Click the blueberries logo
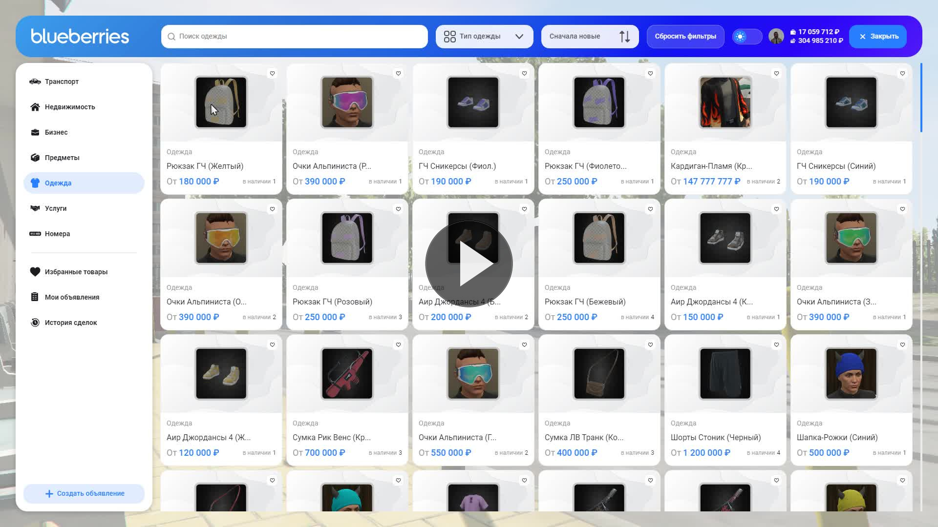 click(x=80, y=36)
